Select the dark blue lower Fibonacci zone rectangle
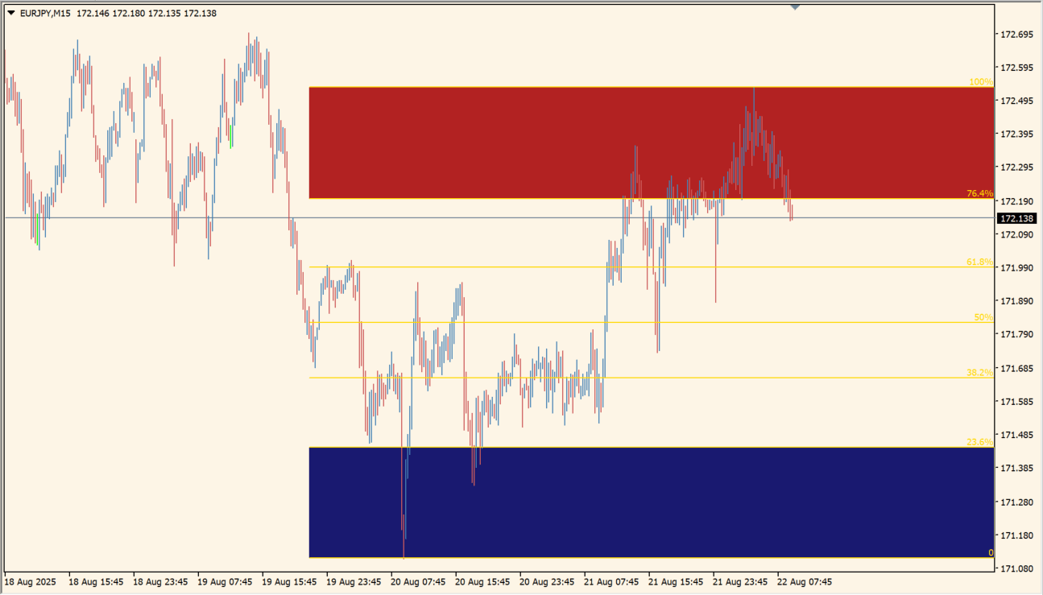The height and width of the screenshot is (595, 1043). pyautogui.click(x=651, y=502)
